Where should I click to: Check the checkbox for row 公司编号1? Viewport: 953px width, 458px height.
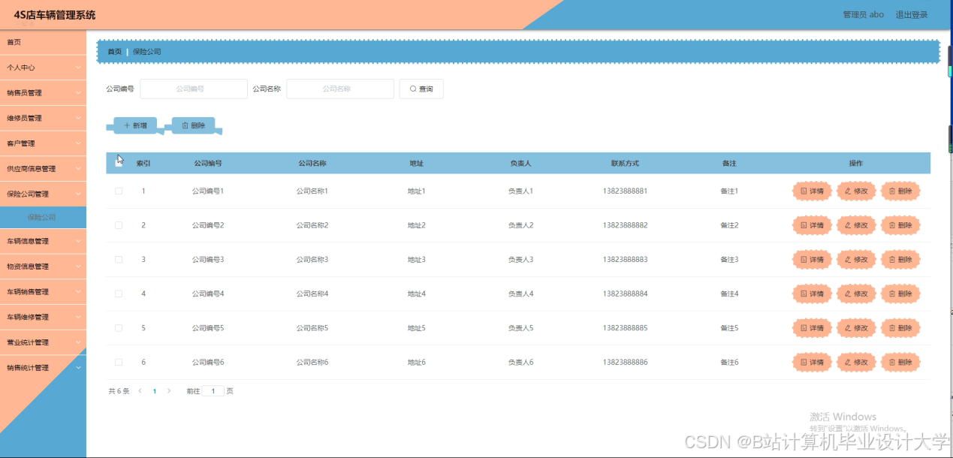coord(119,191)
